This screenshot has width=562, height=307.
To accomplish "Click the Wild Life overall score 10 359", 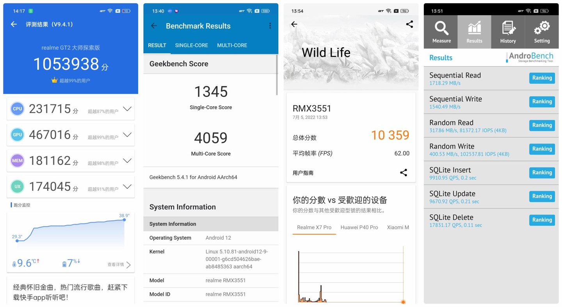I will 390,135.
